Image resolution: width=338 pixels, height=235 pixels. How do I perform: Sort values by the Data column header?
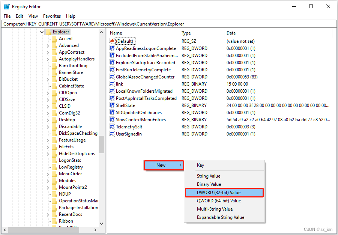tap(278, 33)
